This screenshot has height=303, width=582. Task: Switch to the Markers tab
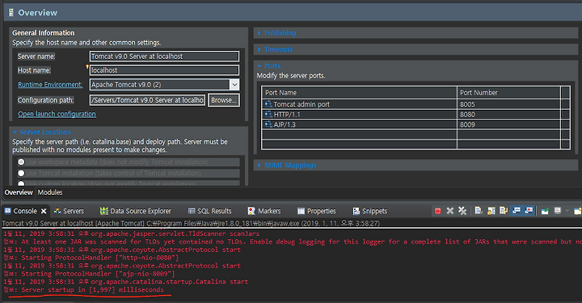pos(264,211)
